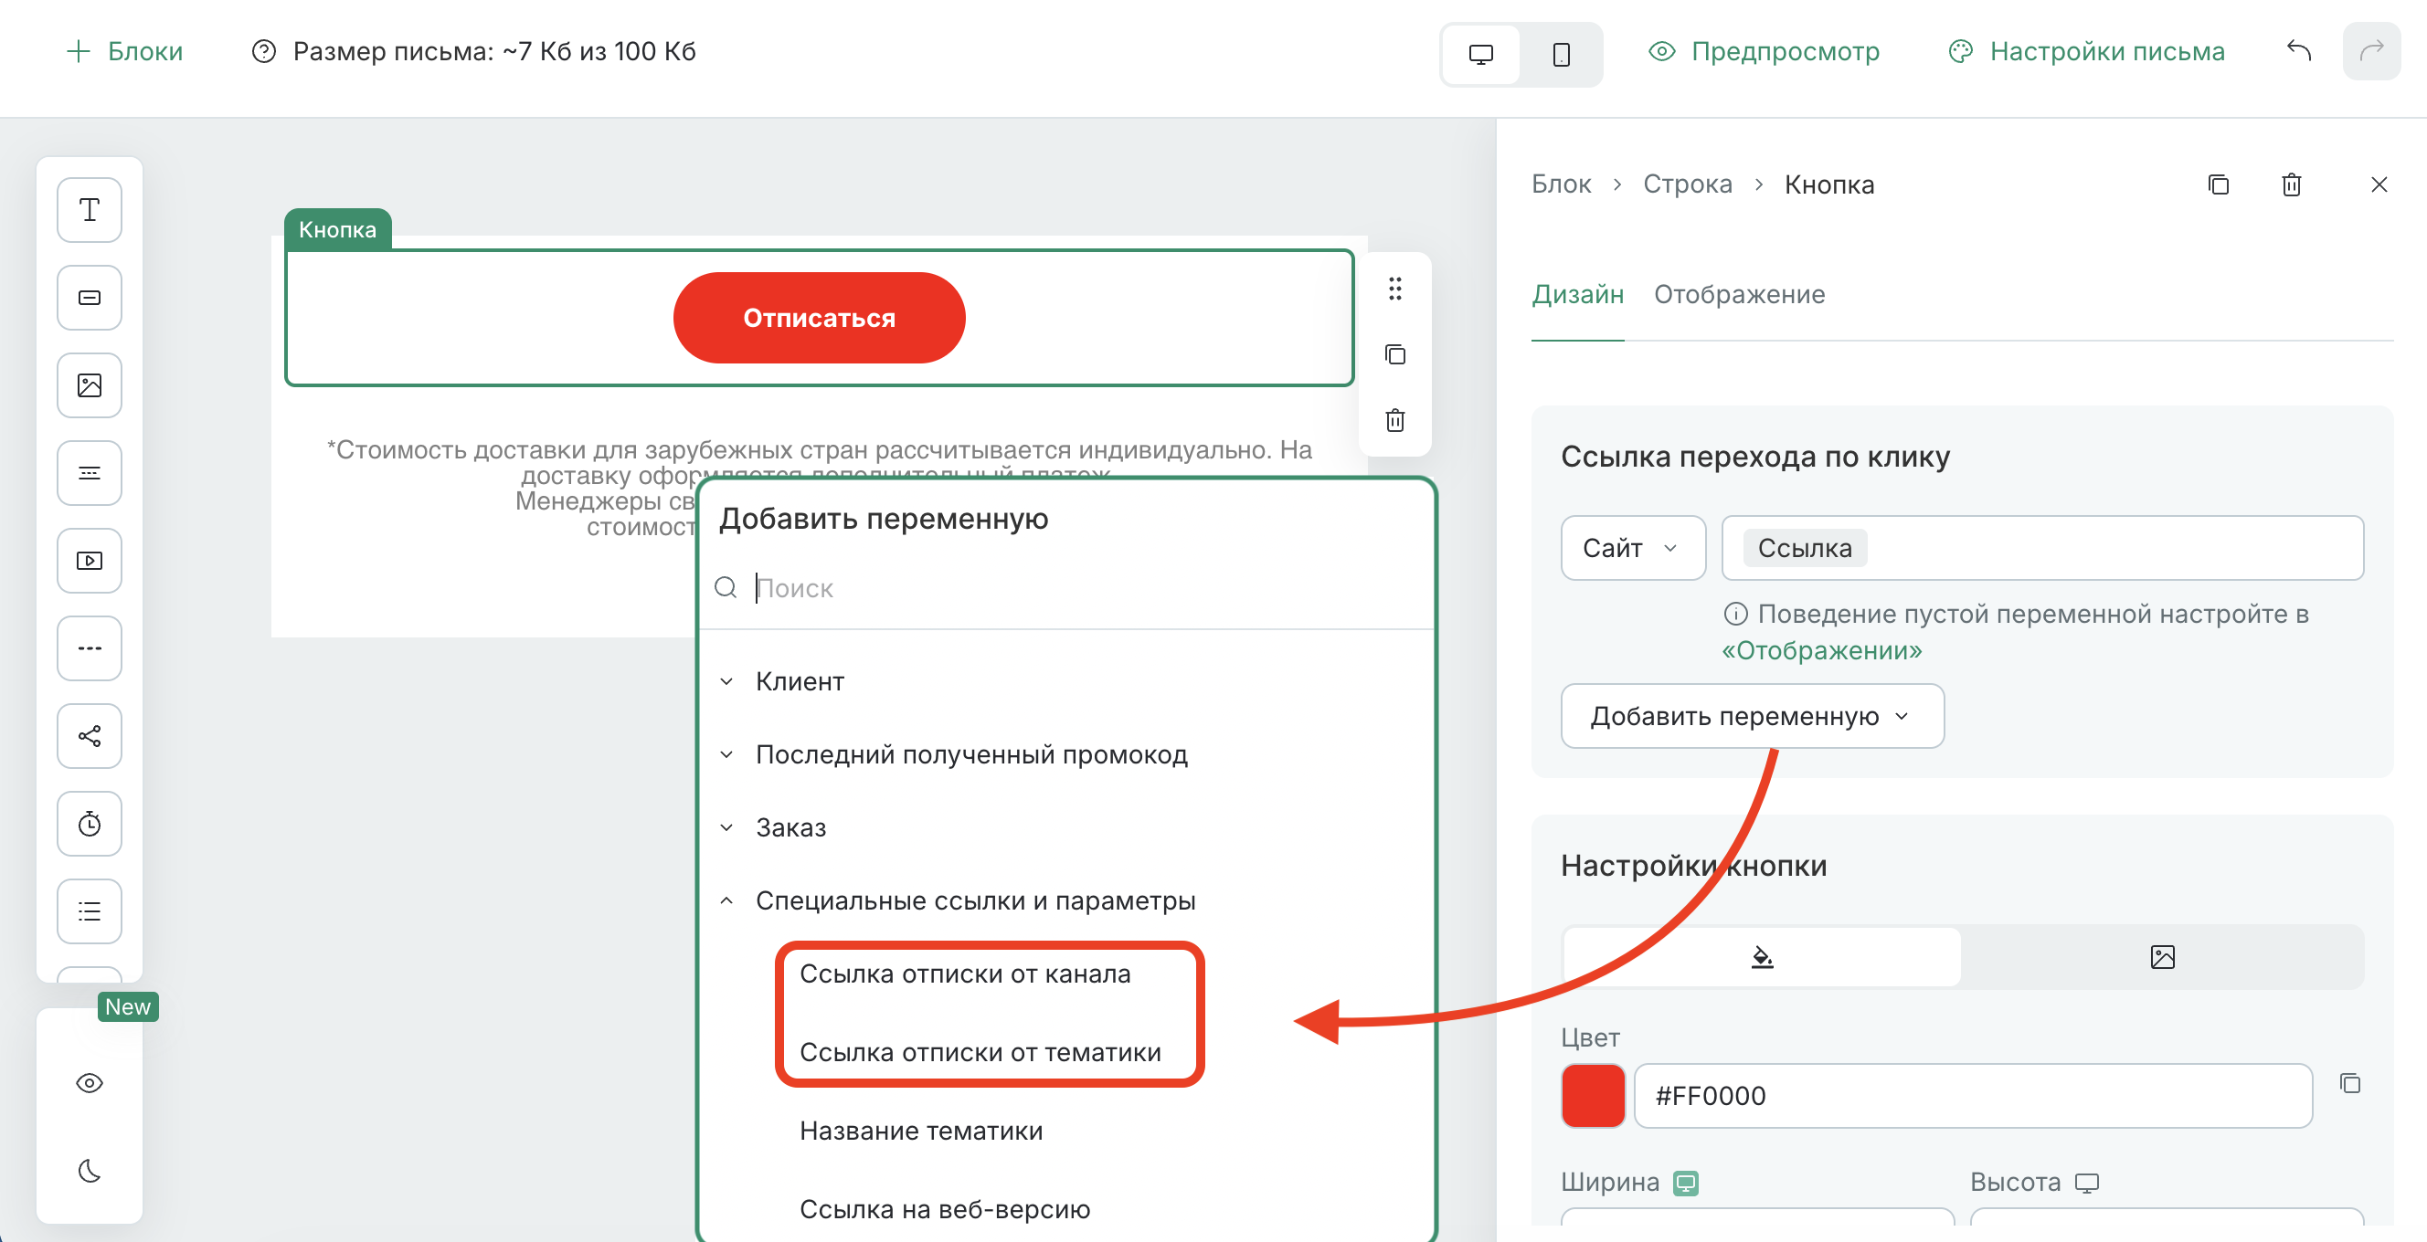2427x1242 pixels.
Task: Follow the «Отображении» link
Action: tap(1821, 650)
